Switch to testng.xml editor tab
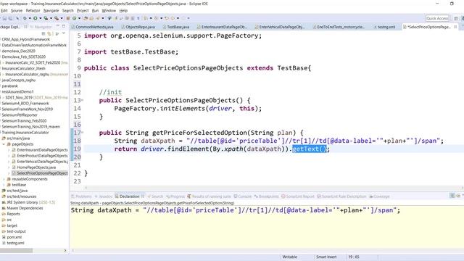Viewport: 464px width, 261px height. (384, 27)
